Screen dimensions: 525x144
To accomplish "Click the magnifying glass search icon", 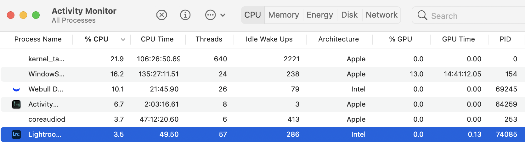I will tap(422, 15).
